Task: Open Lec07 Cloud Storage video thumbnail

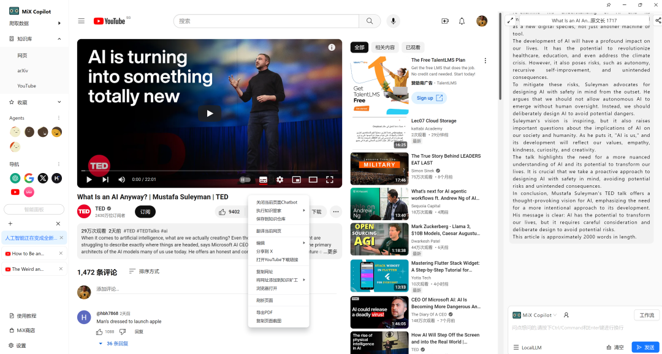Action: pyautogui.click(x=379, y=133)
